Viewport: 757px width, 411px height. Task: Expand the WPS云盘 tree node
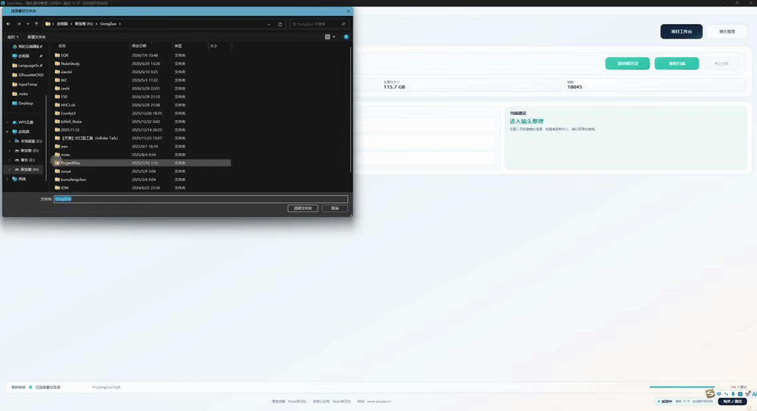point(7,122)
